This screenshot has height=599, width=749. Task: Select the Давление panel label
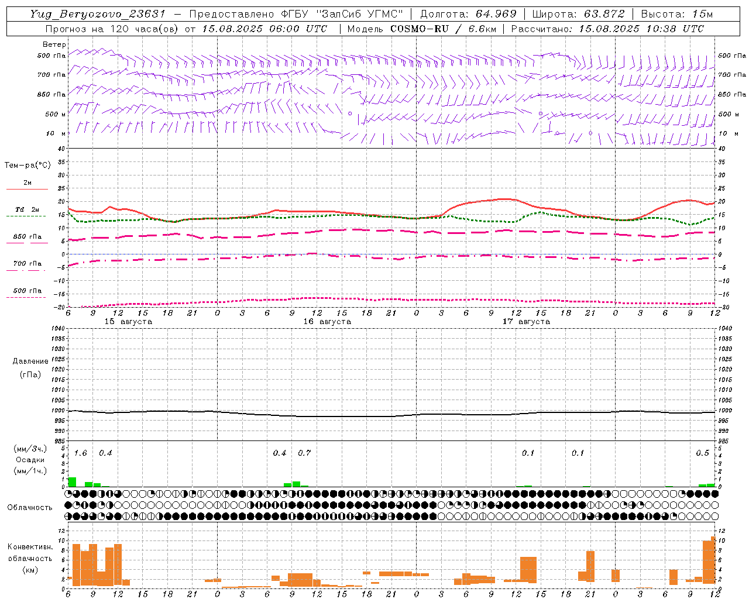(x=30, y=362)
